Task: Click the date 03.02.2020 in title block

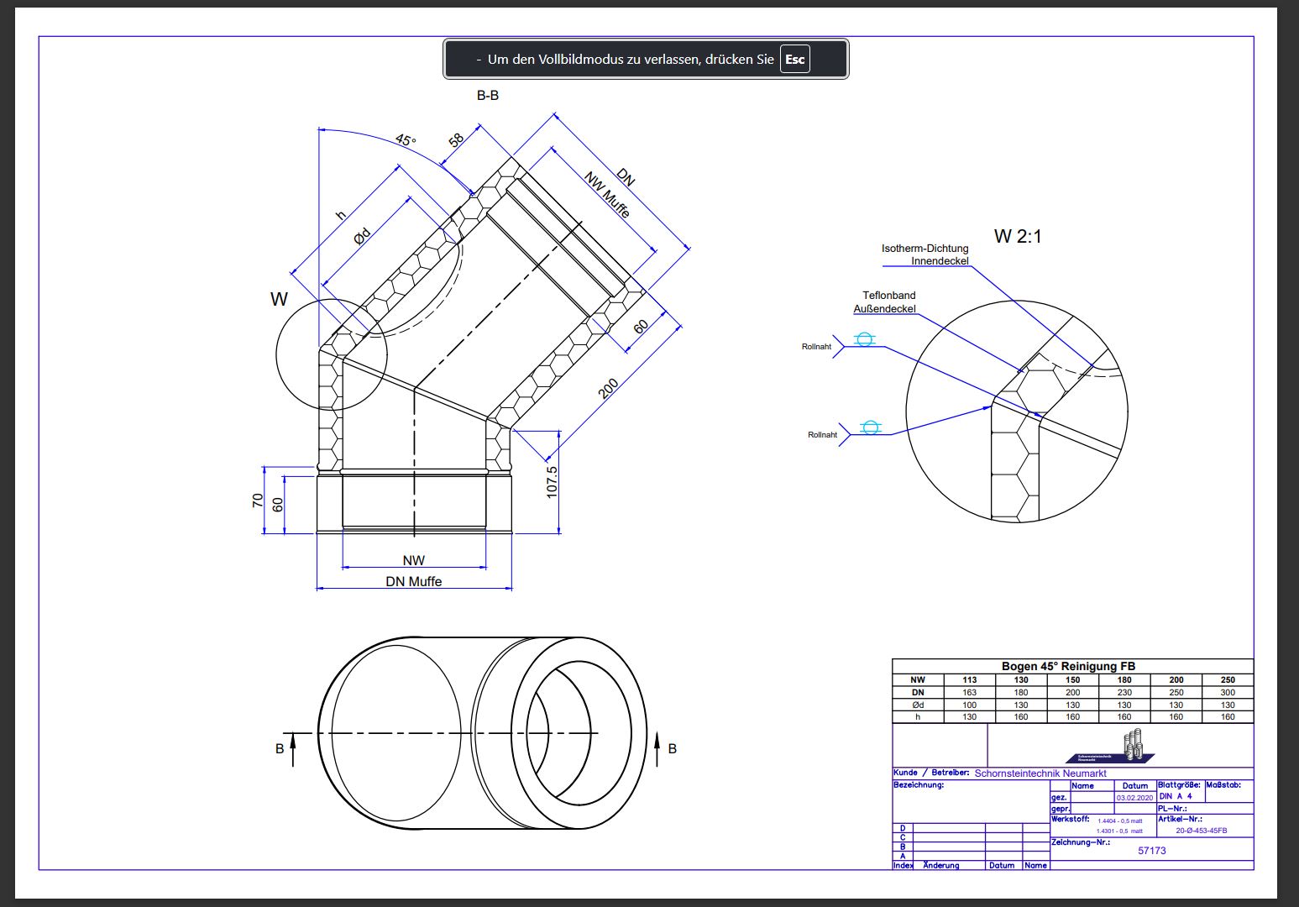Action: [1134, 798]
